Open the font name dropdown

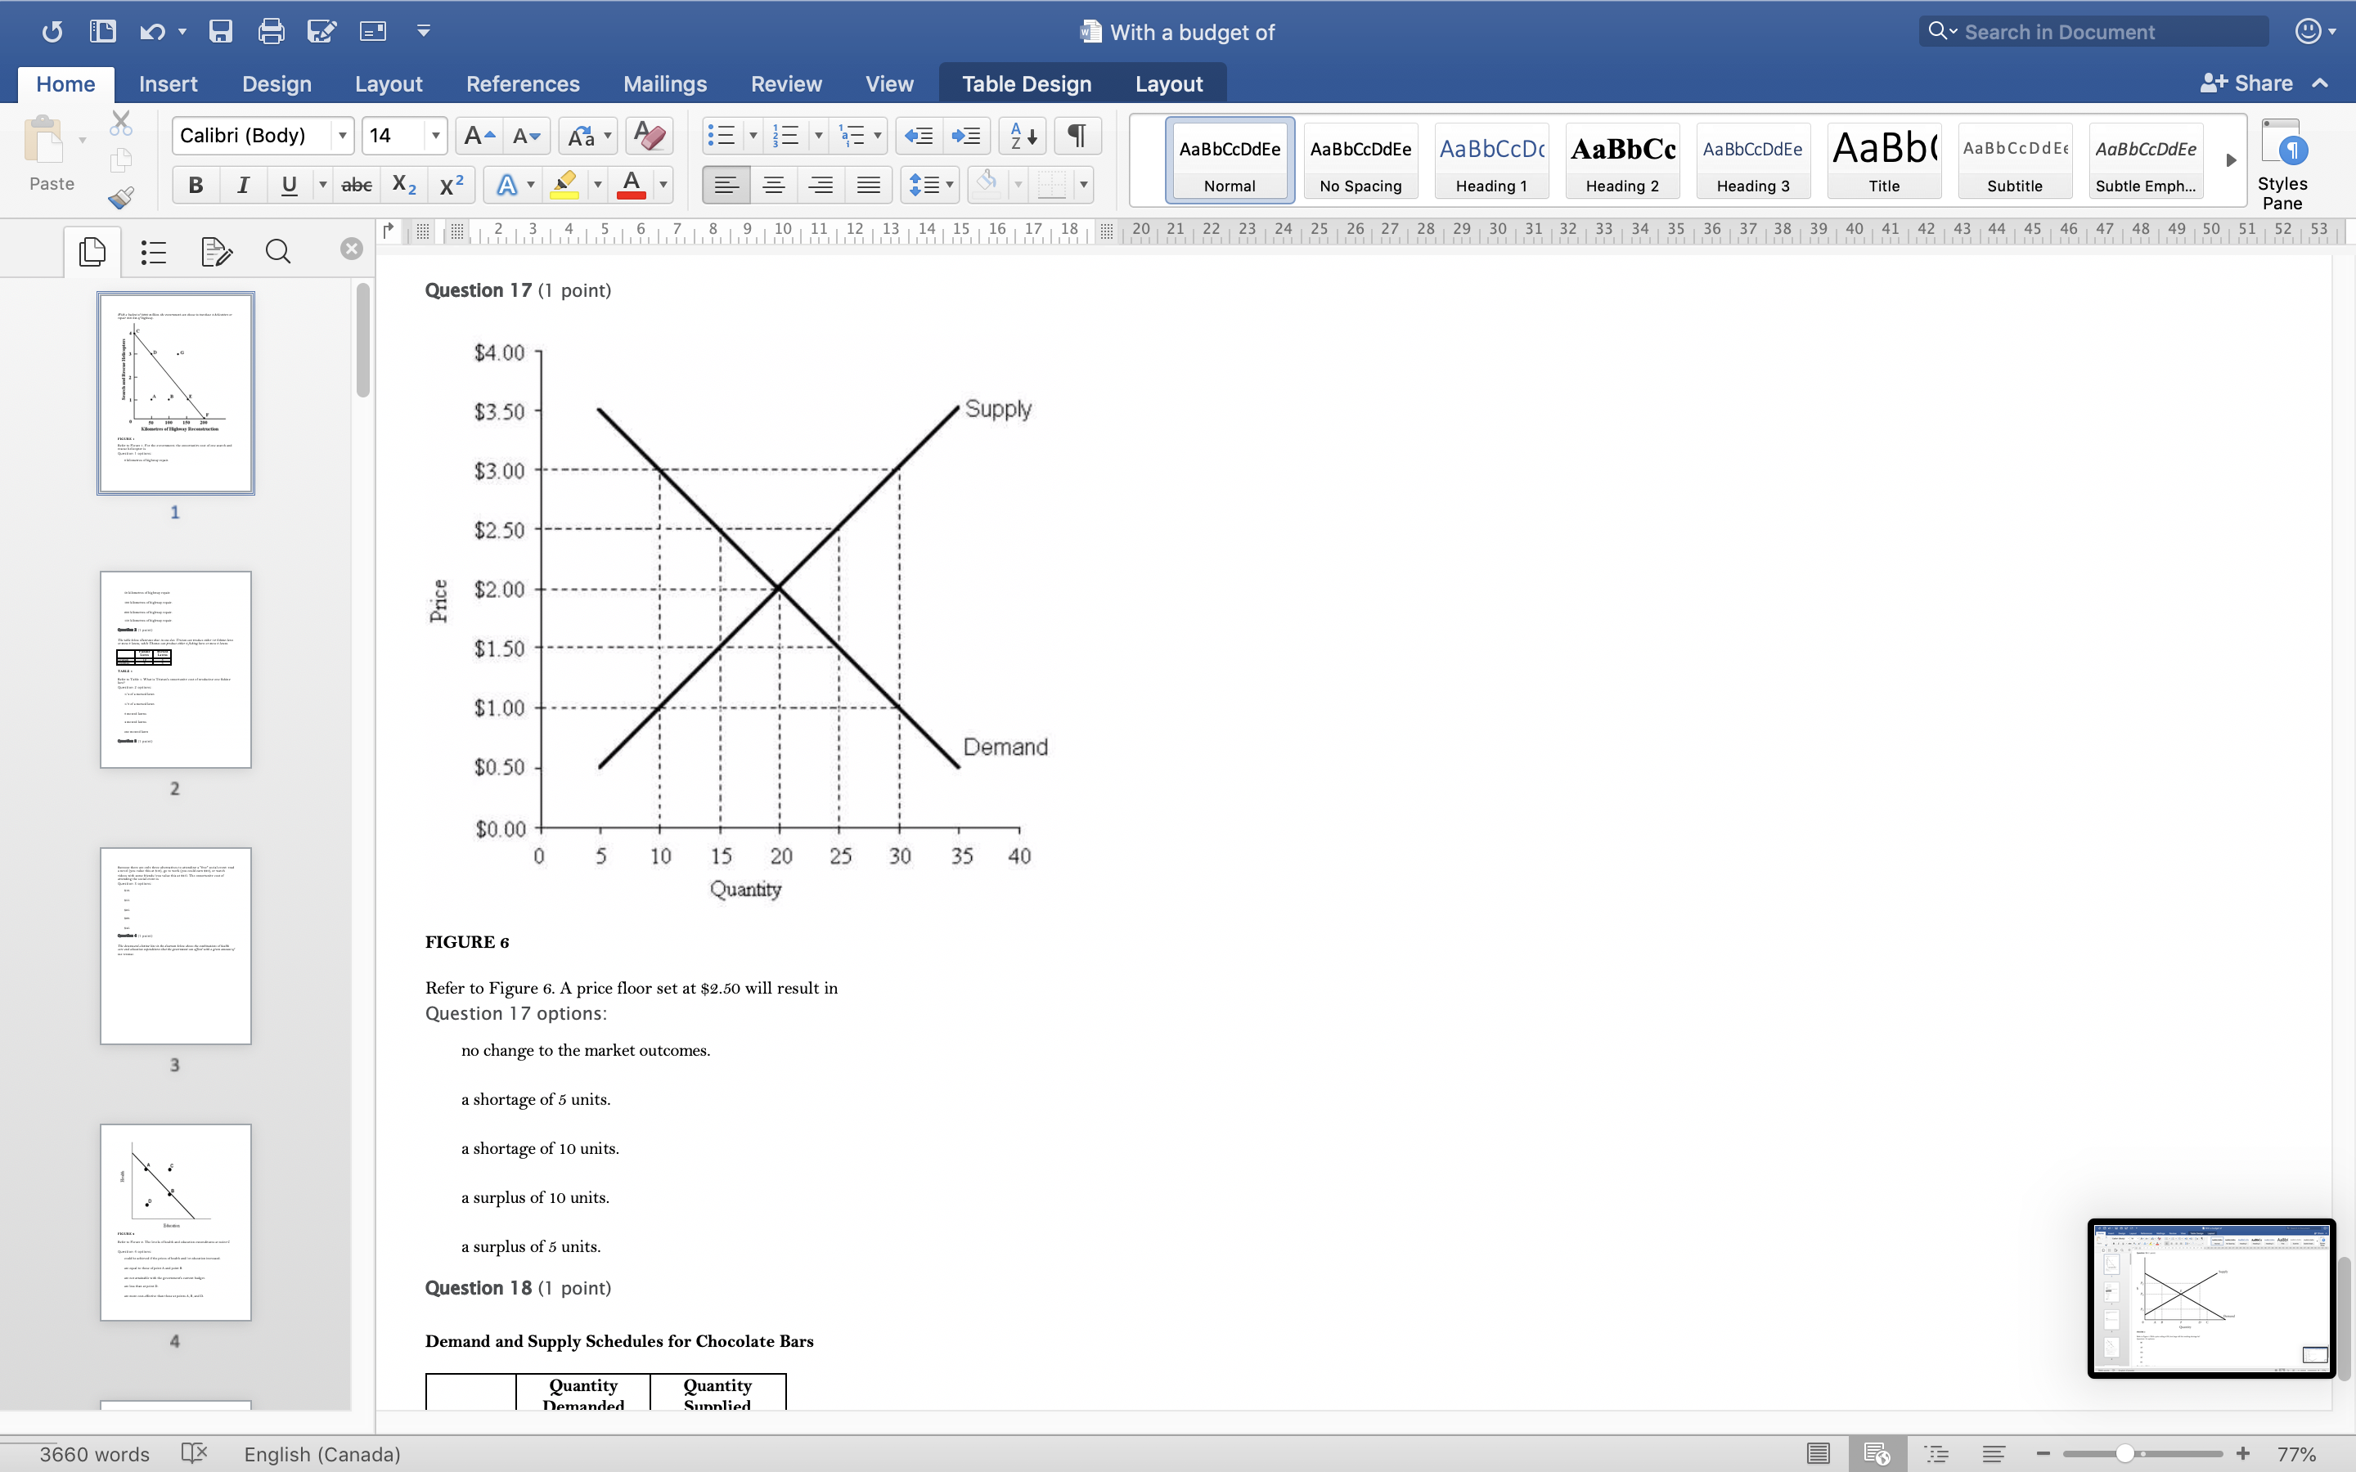pos(342,135)
